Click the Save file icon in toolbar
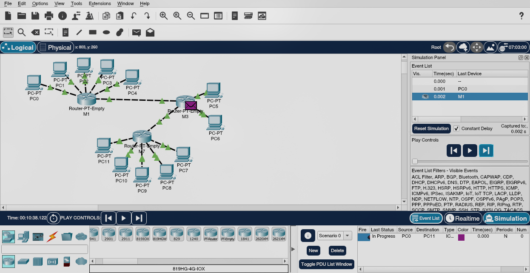This screenshot has width=530, height=273. coord(35,16)
